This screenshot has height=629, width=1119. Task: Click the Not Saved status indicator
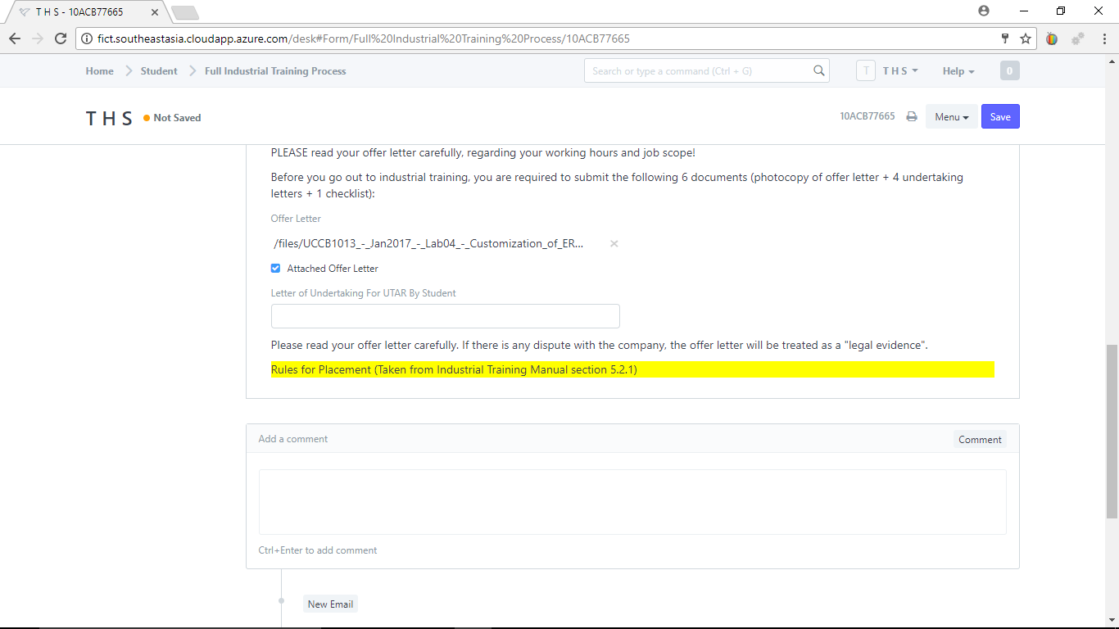pos(172,118)
